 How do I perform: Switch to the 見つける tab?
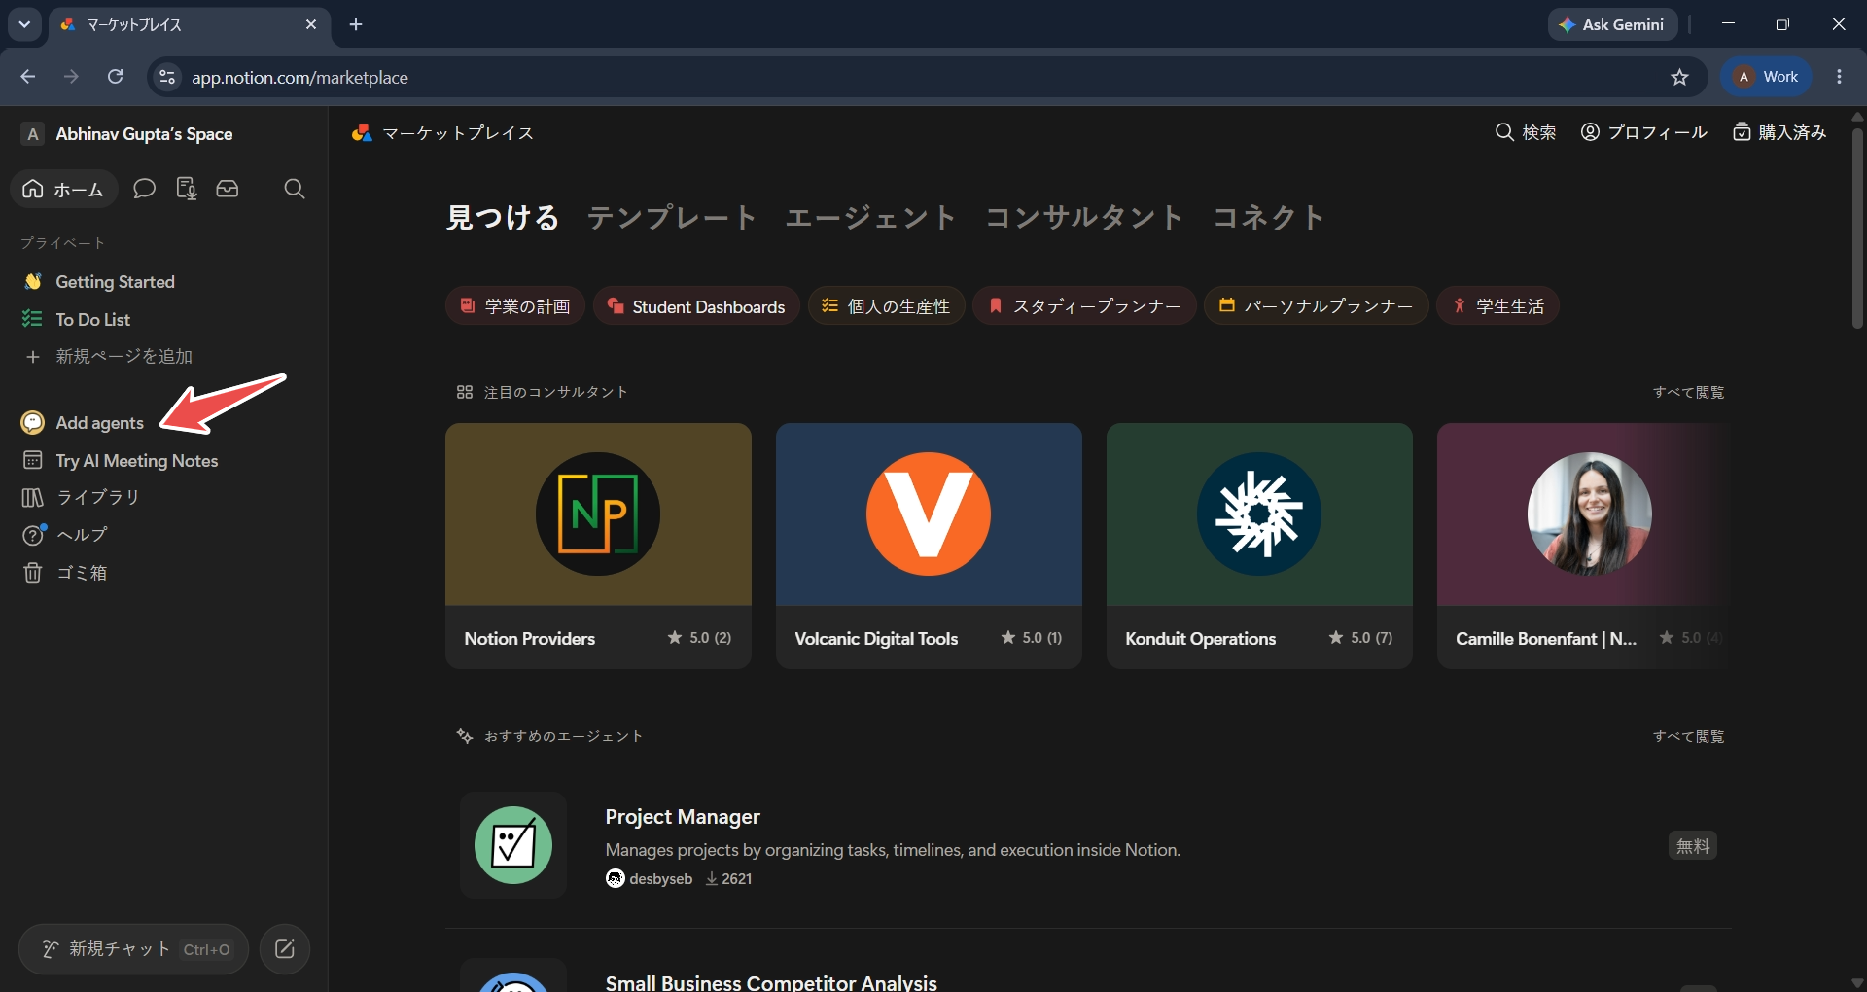[x=503, y=217]
